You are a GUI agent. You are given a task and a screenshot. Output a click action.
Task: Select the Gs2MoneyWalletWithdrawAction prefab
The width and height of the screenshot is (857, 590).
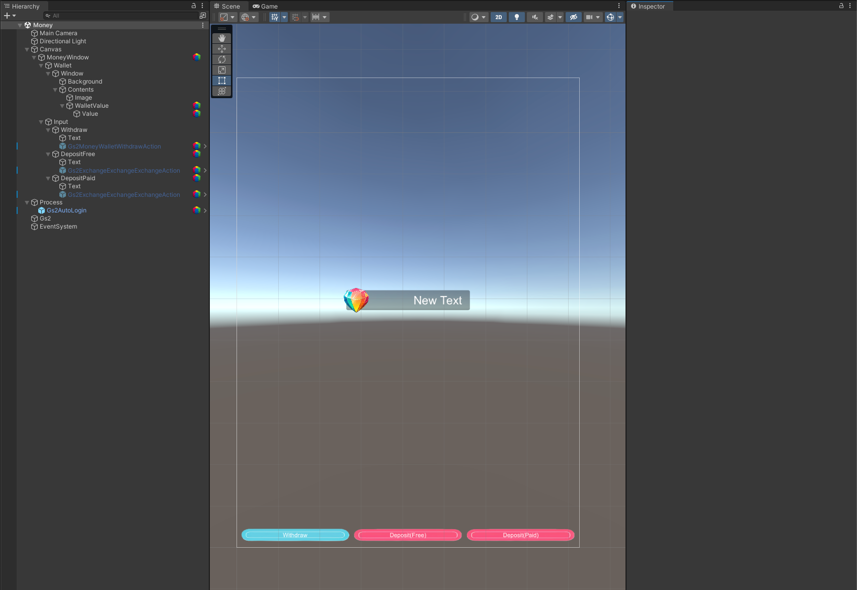(x=114, y=146)
